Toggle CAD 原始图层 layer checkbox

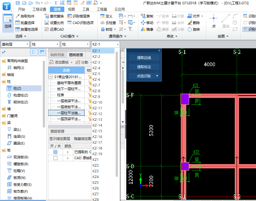click(x=55, y=158)
